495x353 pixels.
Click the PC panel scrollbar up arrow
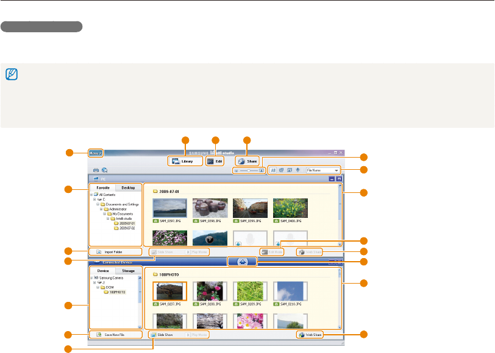[340, 186]
